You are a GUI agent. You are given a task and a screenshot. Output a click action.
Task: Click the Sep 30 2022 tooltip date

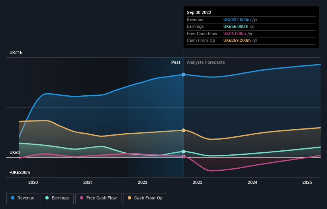click(199, 12)
